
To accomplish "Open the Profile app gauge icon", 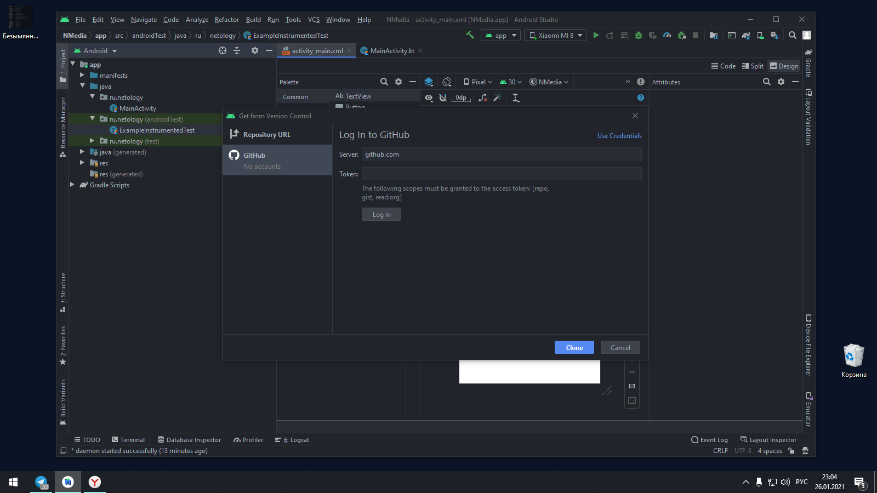I will click(667, 35).
